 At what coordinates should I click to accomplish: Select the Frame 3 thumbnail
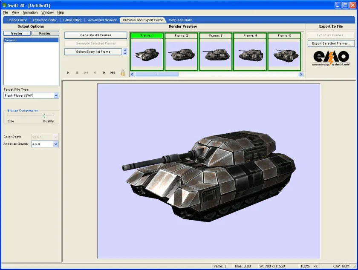[216, 52]
